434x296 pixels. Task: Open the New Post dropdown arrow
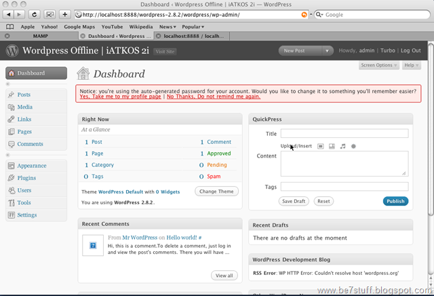[x=327, y=51]
